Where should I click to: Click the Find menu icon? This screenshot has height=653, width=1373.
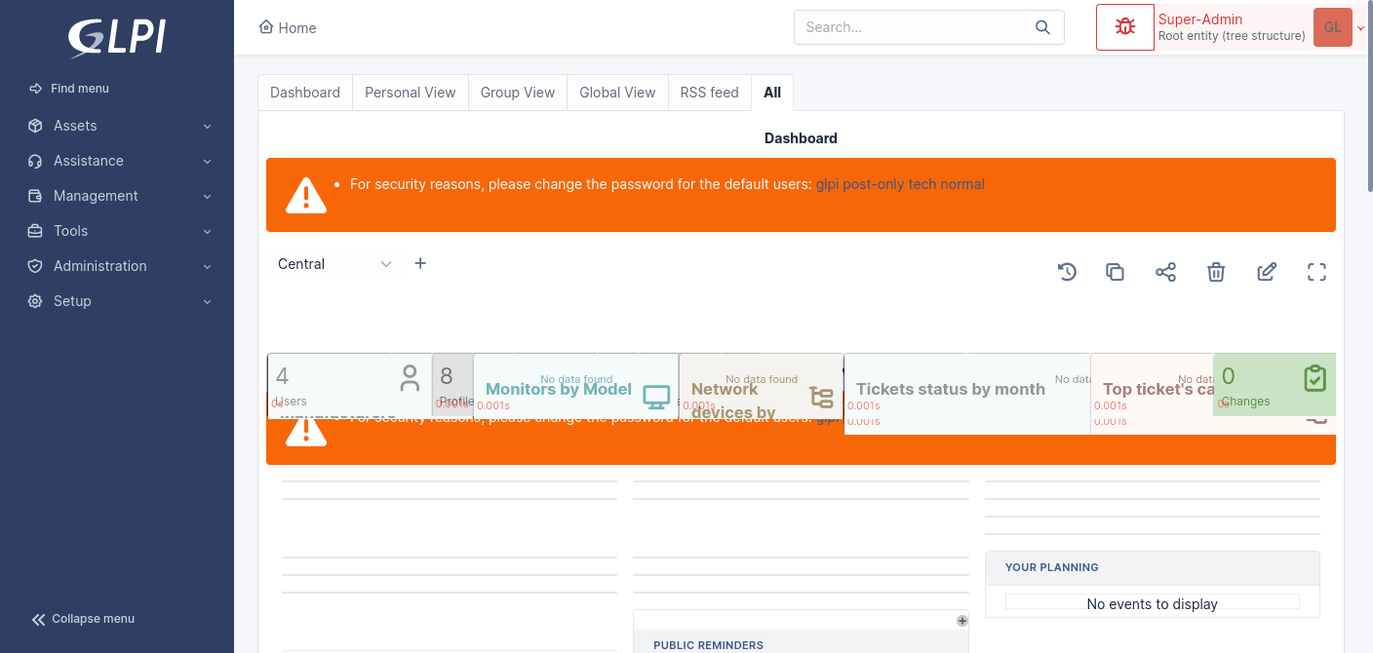35,88
